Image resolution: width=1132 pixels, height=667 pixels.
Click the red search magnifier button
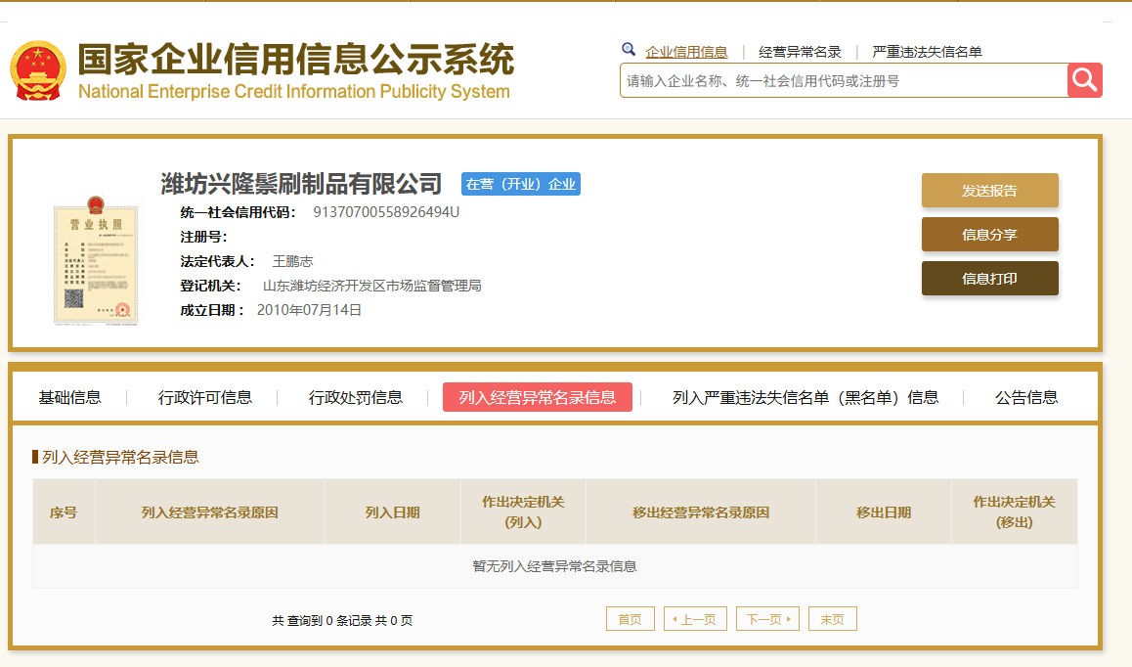pyautogui.click(x=1084, y=80)
